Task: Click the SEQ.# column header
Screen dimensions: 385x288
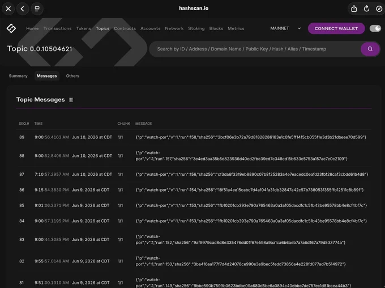Action: [24, 124]
